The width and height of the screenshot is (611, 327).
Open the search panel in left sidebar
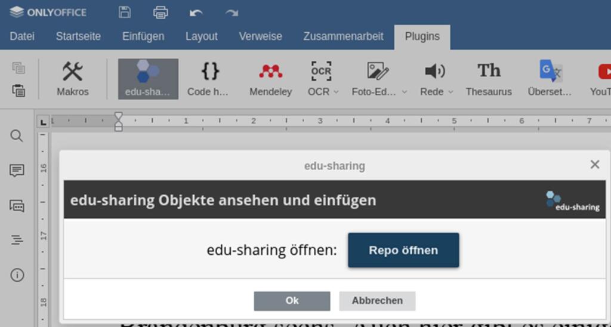point(17,136)
